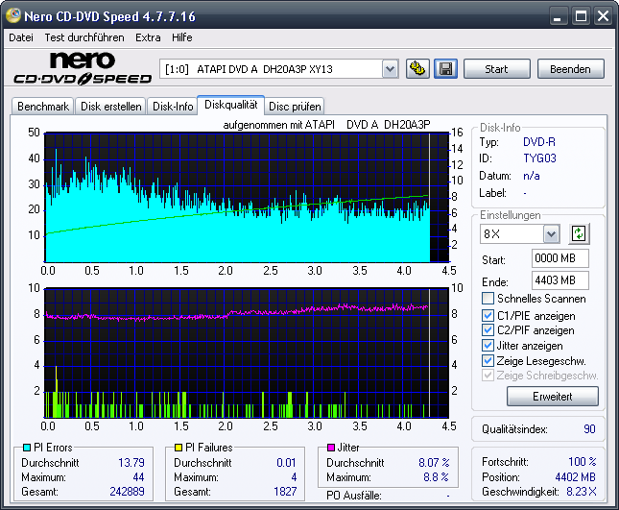Click the Ende 4403 MB field
This screenshot has width=619, height=510.
coord(560,280)
